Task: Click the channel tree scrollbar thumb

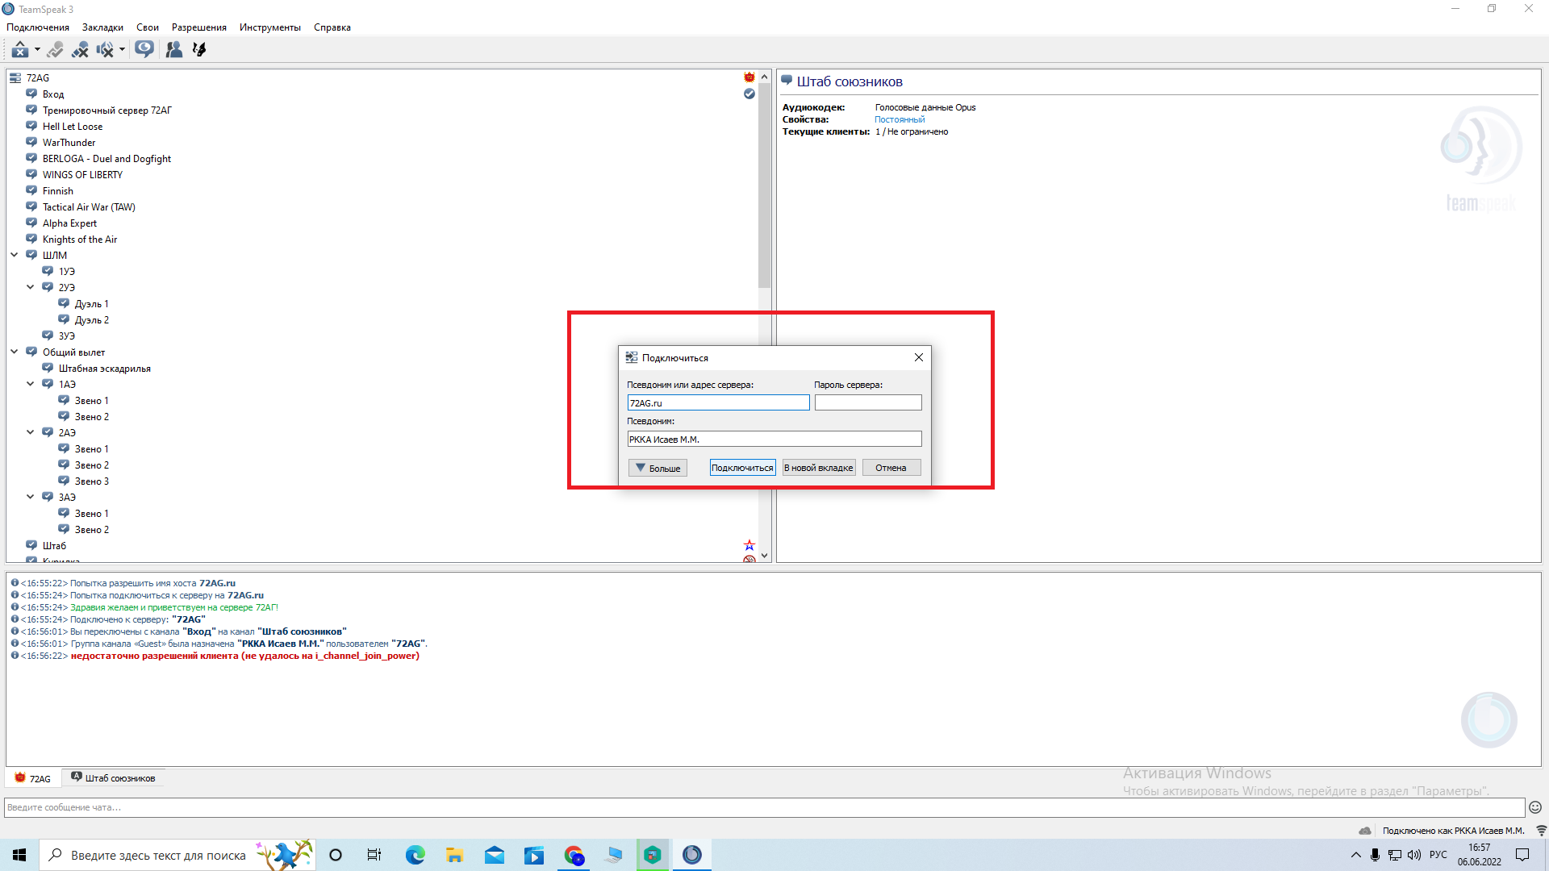Action: tap(764, 185)
